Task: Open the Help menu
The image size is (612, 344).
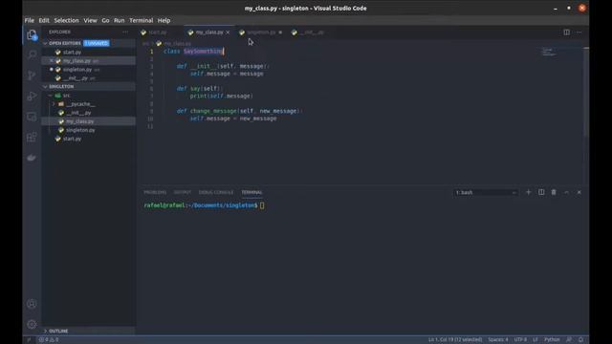Action: (164, 20)
